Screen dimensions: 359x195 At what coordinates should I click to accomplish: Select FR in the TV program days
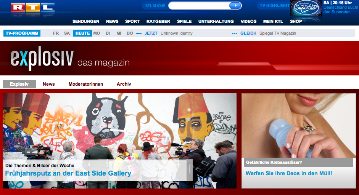tap(56, 33)
